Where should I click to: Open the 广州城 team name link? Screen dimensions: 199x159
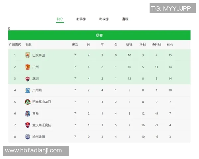click(x=37, y=90)
